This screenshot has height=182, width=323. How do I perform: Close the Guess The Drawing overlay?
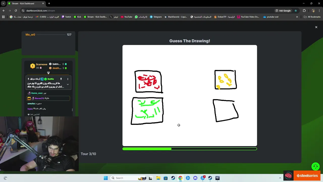[x=316, y=27]
